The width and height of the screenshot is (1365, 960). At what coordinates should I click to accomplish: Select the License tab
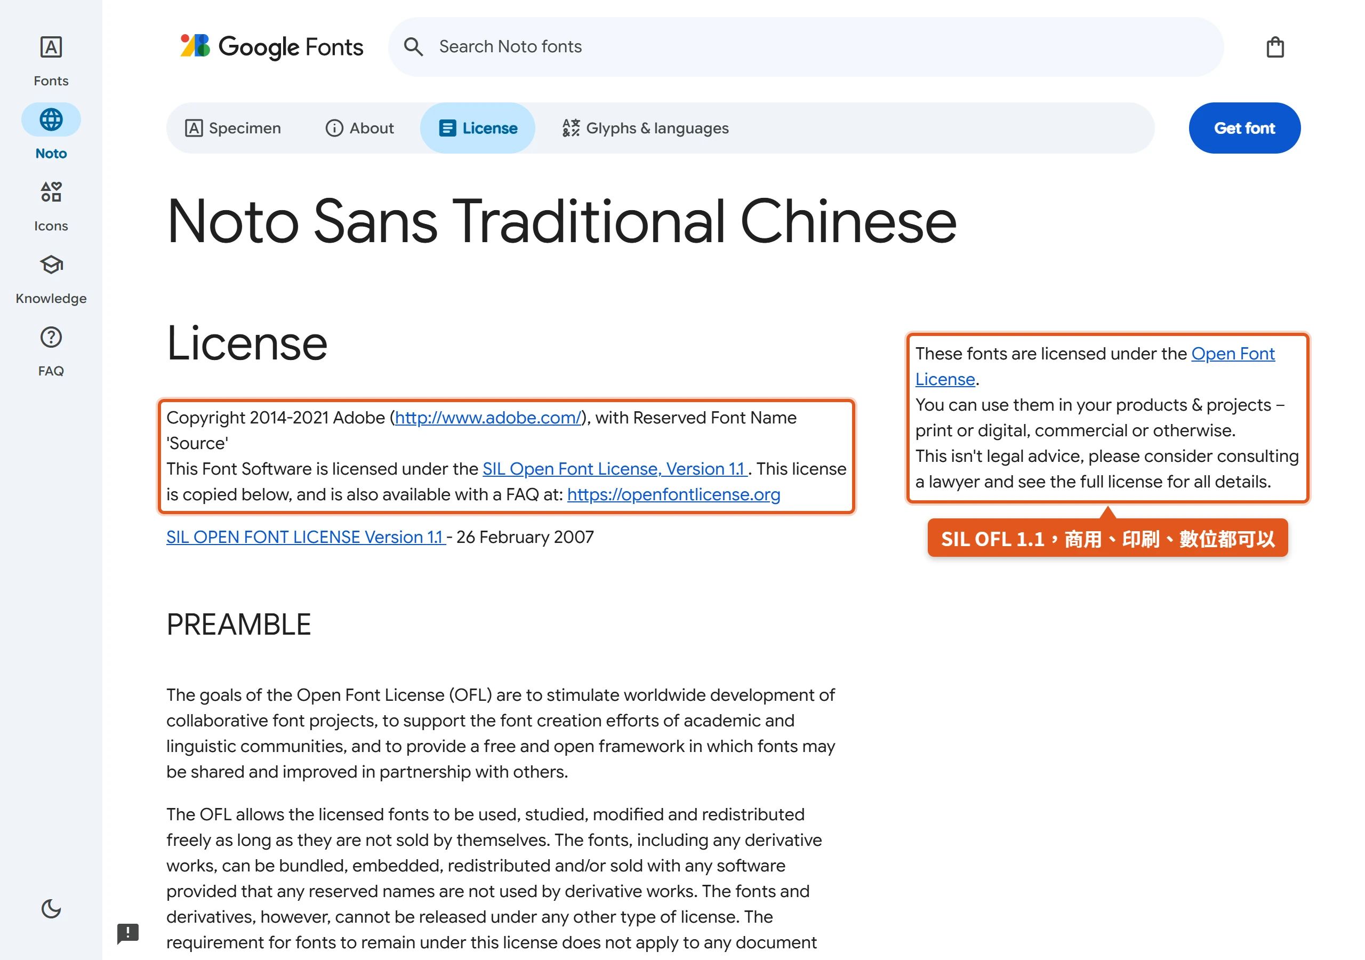pyautogui.click(x=477, y=128)
